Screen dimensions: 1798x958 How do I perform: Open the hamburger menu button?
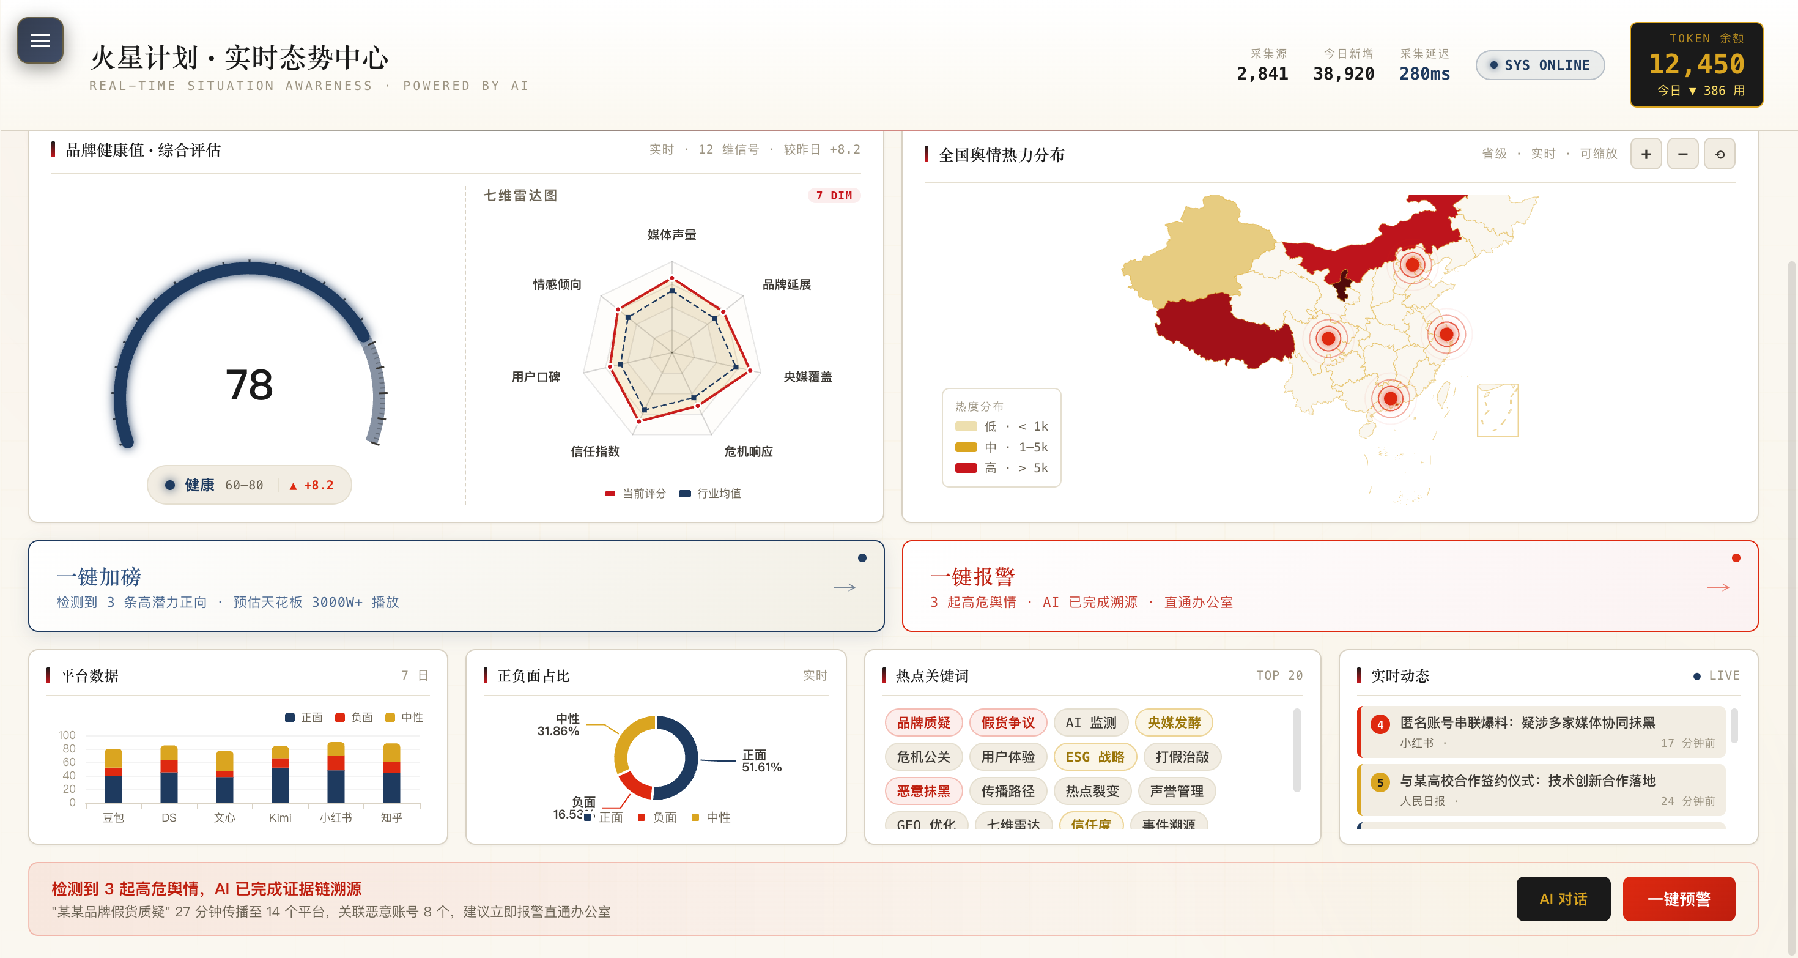click(x=40, y=40)
